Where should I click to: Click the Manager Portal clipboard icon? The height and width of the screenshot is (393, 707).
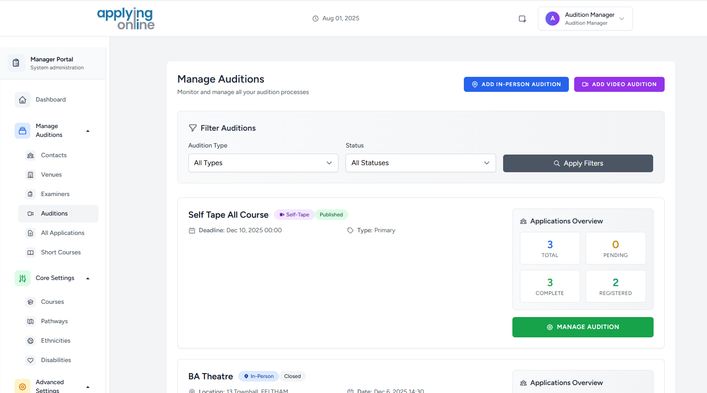16,63
